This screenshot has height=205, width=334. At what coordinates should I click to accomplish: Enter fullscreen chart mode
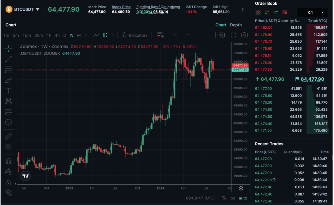coord(233,35)
